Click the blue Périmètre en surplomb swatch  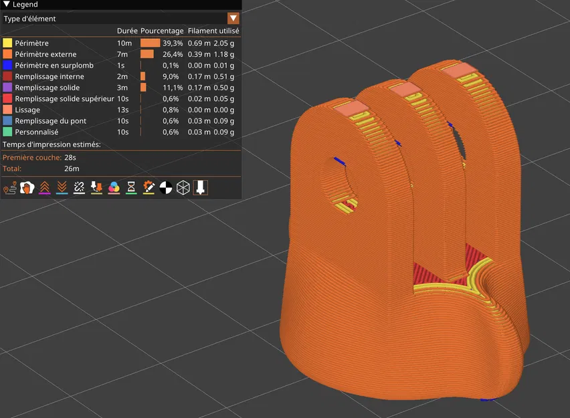[7, 65]
